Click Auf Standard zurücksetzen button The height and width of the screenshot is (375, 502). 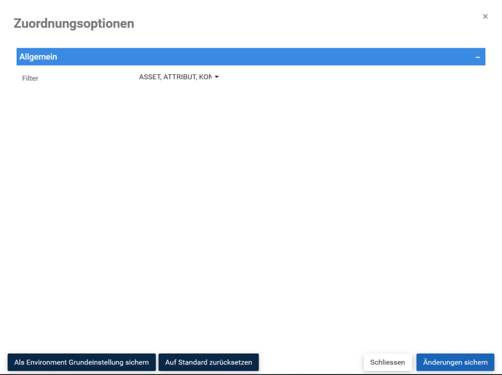coord(208,362)
